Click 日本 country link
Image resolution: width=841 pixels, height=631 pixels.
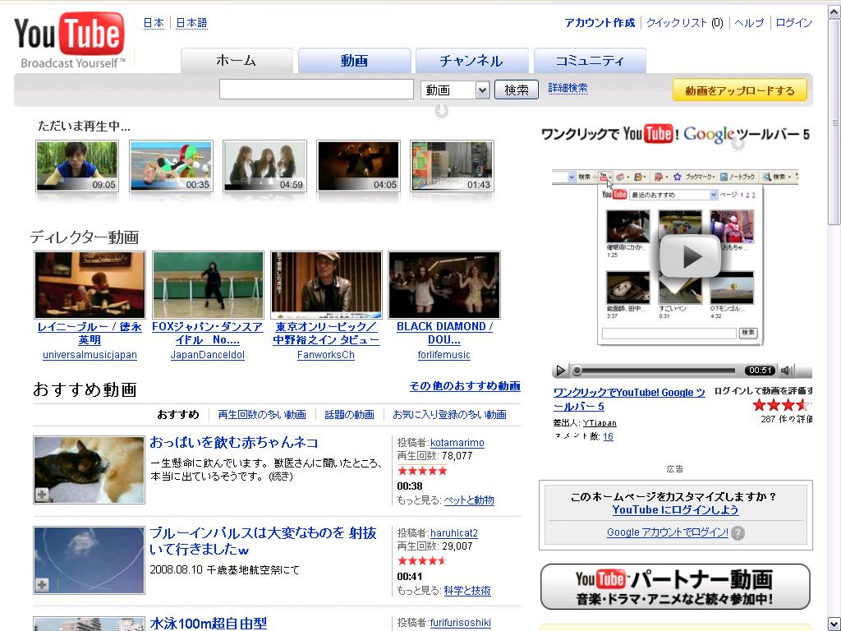click(x=154, y=23)
